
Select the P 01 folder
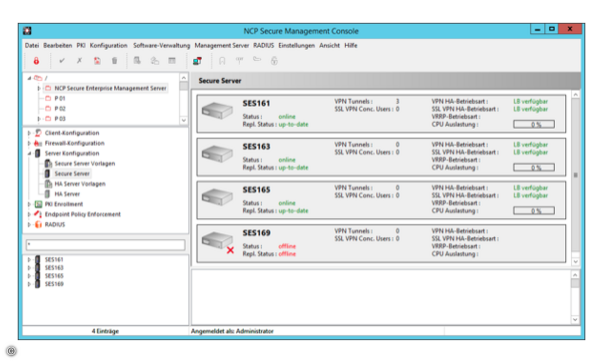click(x=60, y=99)
